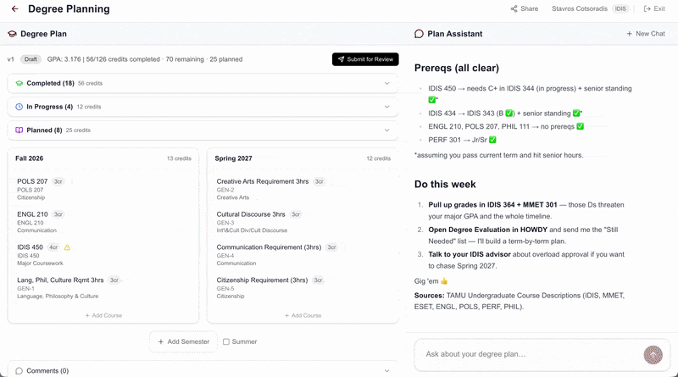Expand the Comments (0) section chevron
The image size is (678, 377).
click(387, 371)
